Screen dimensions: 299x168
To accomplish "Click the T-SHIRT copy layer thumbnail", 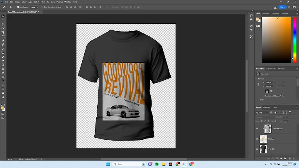I will (268, 129).
